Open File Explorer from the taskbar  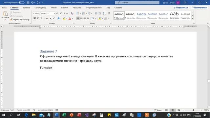(34, 115)
